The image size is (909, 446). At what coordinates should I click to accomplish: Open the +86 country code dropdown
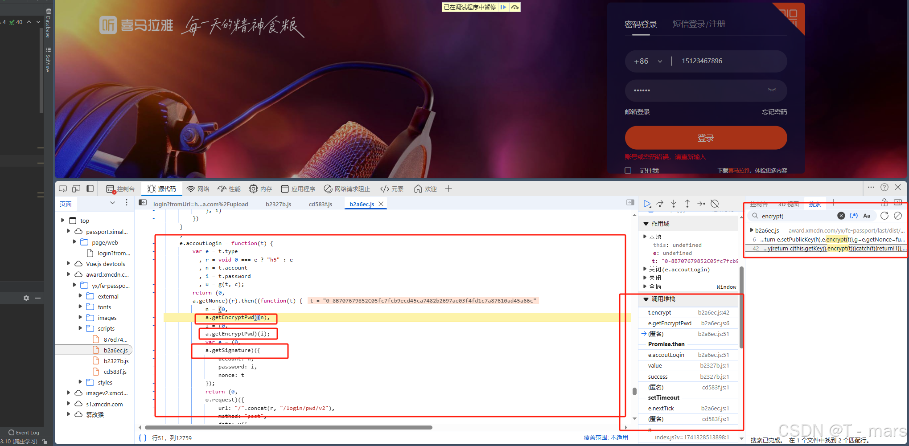point(648,61)
